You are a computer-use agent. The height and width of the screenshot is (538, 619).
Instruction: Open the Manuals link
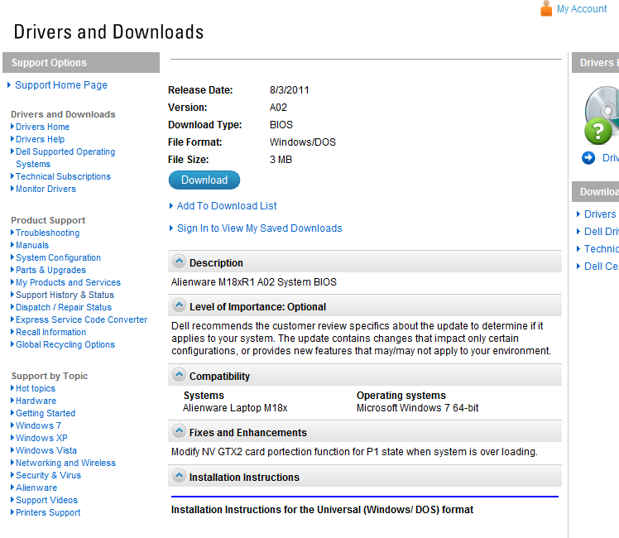(x=32, y=245)
